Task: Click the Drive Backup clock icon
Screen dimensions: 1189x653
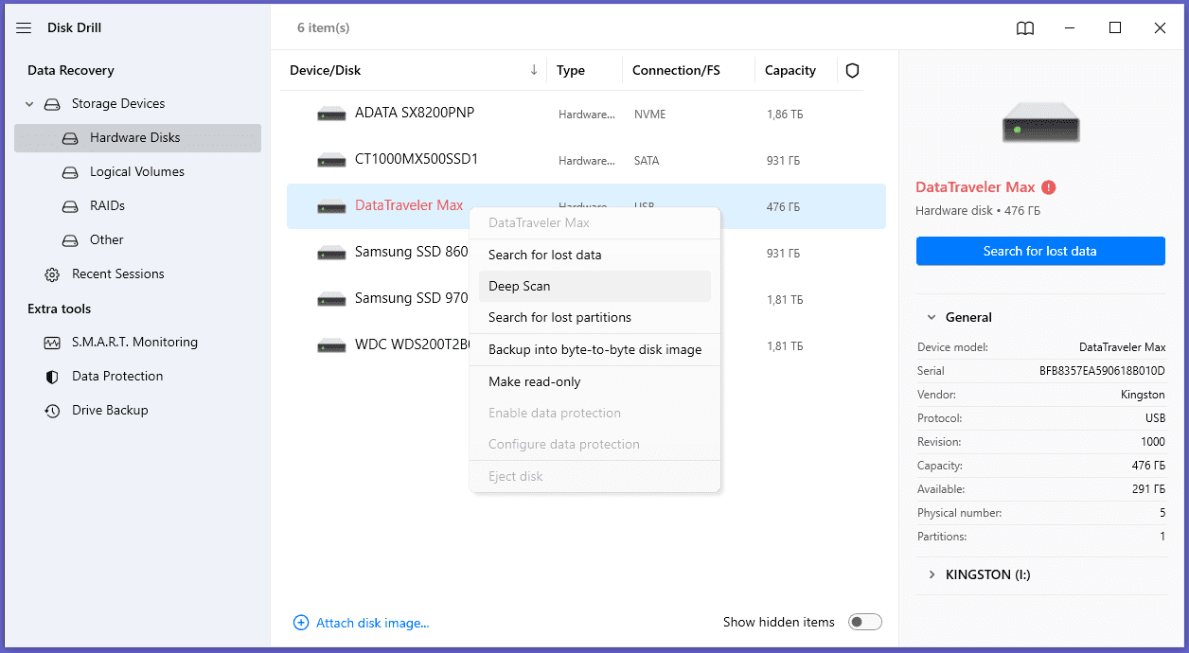Action: (52, 411)
